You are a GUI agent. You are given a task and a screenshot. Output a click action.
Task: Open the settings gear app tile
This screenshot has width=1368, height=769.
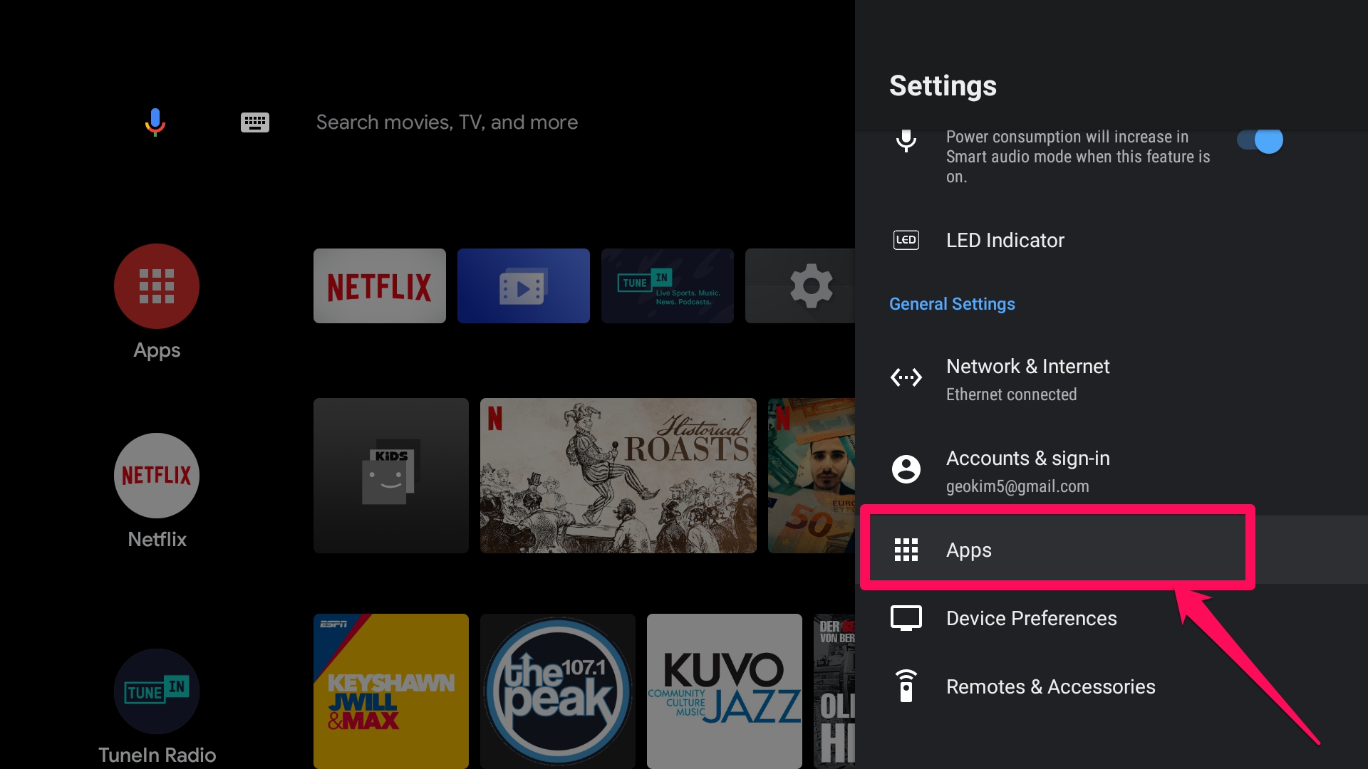(800, 286)
